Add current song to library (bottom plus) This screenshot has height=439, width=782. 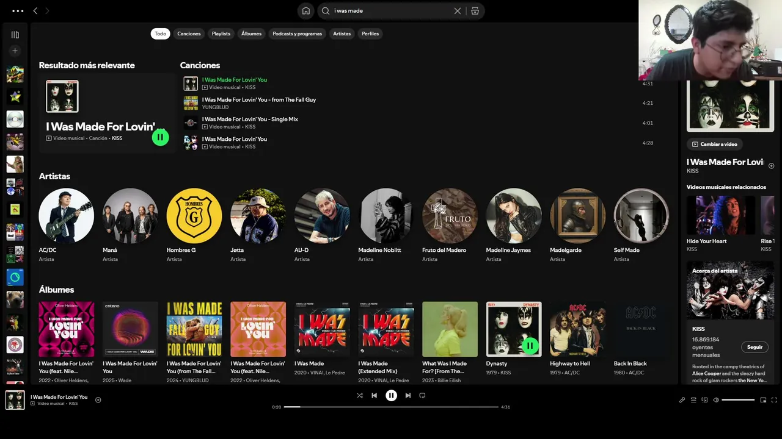coord(98,400)
